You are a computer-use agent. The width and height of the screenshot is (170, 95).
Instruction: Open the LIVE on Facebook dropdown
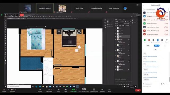click(31, 15)
